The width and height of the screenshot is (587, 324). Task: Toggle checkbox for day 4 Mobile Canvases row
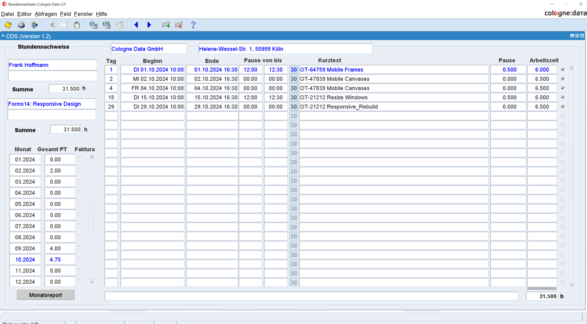[x=563, y=88]
